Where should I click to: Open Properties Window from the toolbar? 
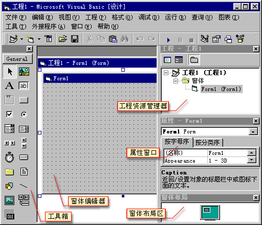tap(216, 39)
